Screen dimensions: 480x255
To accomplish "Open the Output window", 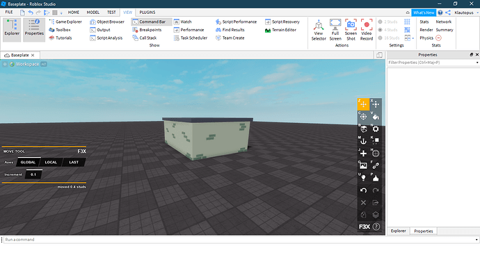I will point(100,30).
